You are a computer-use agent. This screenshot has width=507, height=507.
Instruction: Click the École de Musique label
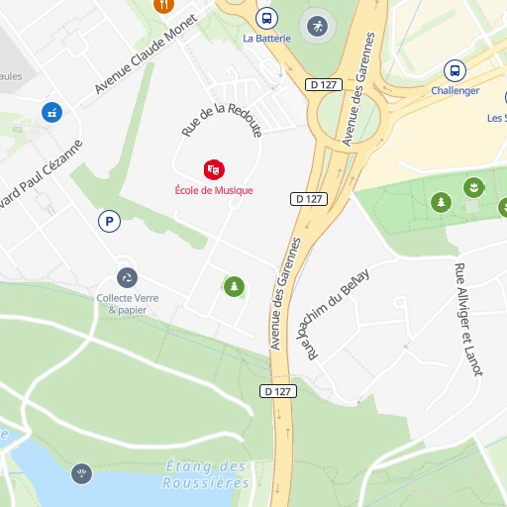click(x=214, y=190)
